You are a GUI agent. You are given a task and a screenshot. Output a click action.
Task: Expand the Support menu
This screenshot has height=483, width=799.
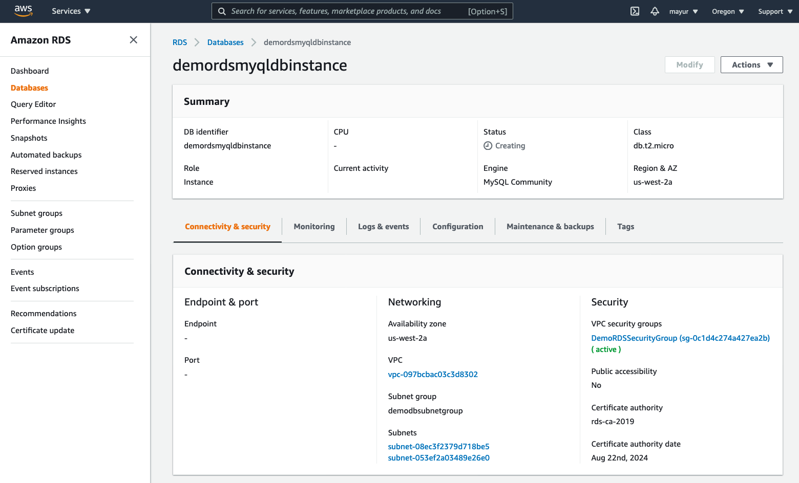tap(775, 11)
